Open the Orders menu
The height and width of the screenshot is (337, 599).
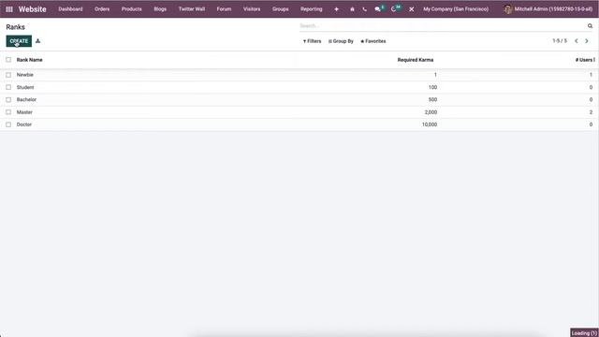coord(102,9)
